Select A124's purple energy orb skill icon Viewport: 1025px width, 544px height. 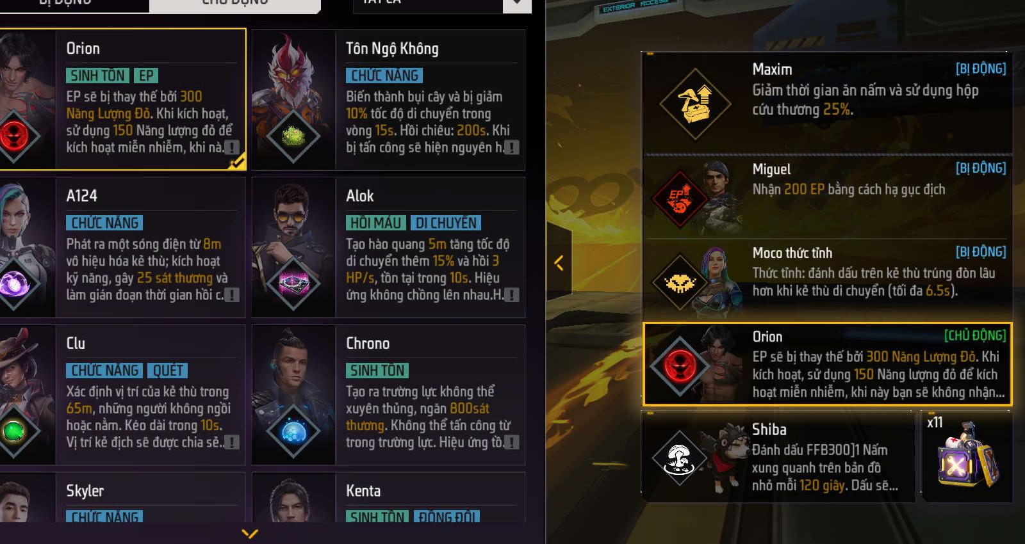[x=14, y=284]
